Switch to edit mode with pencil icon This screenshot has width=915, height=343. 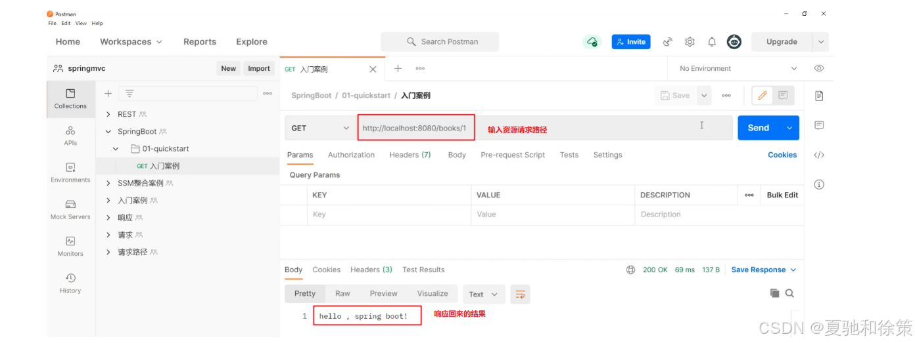point(762,96)
